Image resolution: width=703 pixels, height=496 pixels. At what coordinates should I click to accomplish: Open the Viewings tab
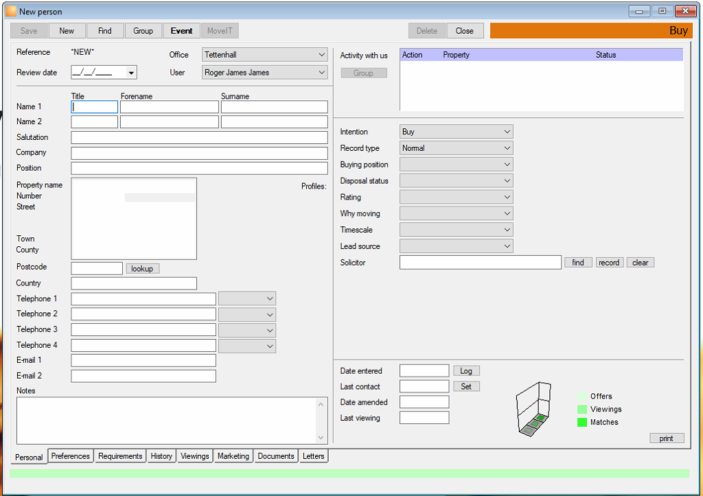pyautogui.click(x=194, y=456)
